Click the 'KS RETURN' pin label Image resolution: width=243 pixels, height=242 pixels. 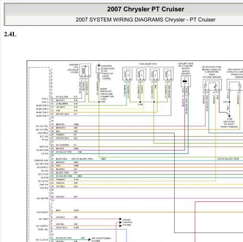(x=42, y=150)
